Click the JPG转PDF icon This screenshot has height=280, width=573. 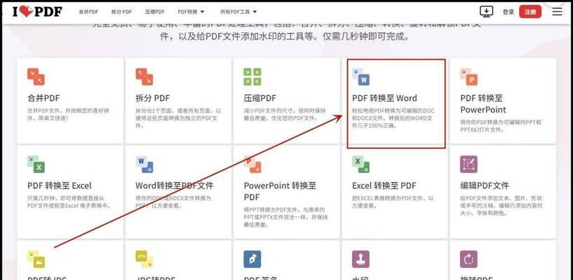click(x=144, y=259)
